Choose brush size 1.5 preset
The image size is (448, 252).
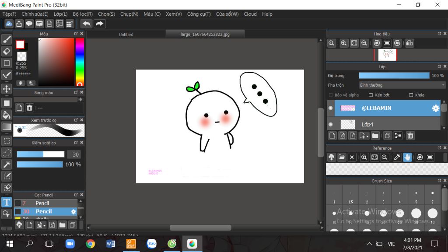pyautogui.click(x=350, y=195)
